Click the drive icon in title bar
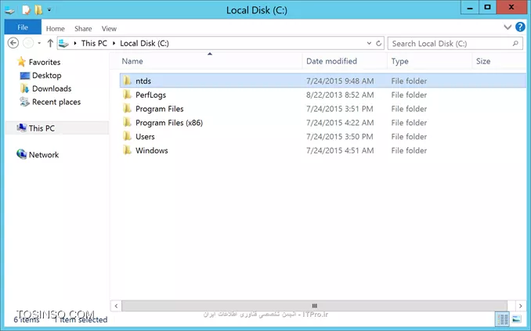Screen dimensions: 531x331 pos(9,10)
